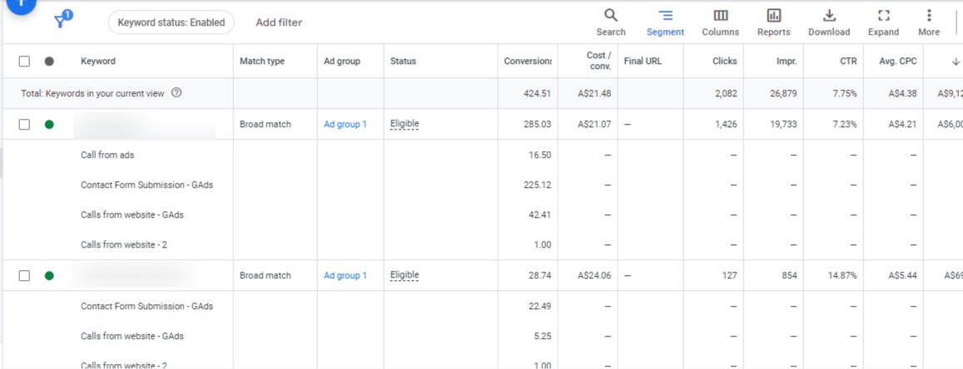Open Ad group 1 link in 28.74 row
The image size is (963, 369).
point(345,276)
